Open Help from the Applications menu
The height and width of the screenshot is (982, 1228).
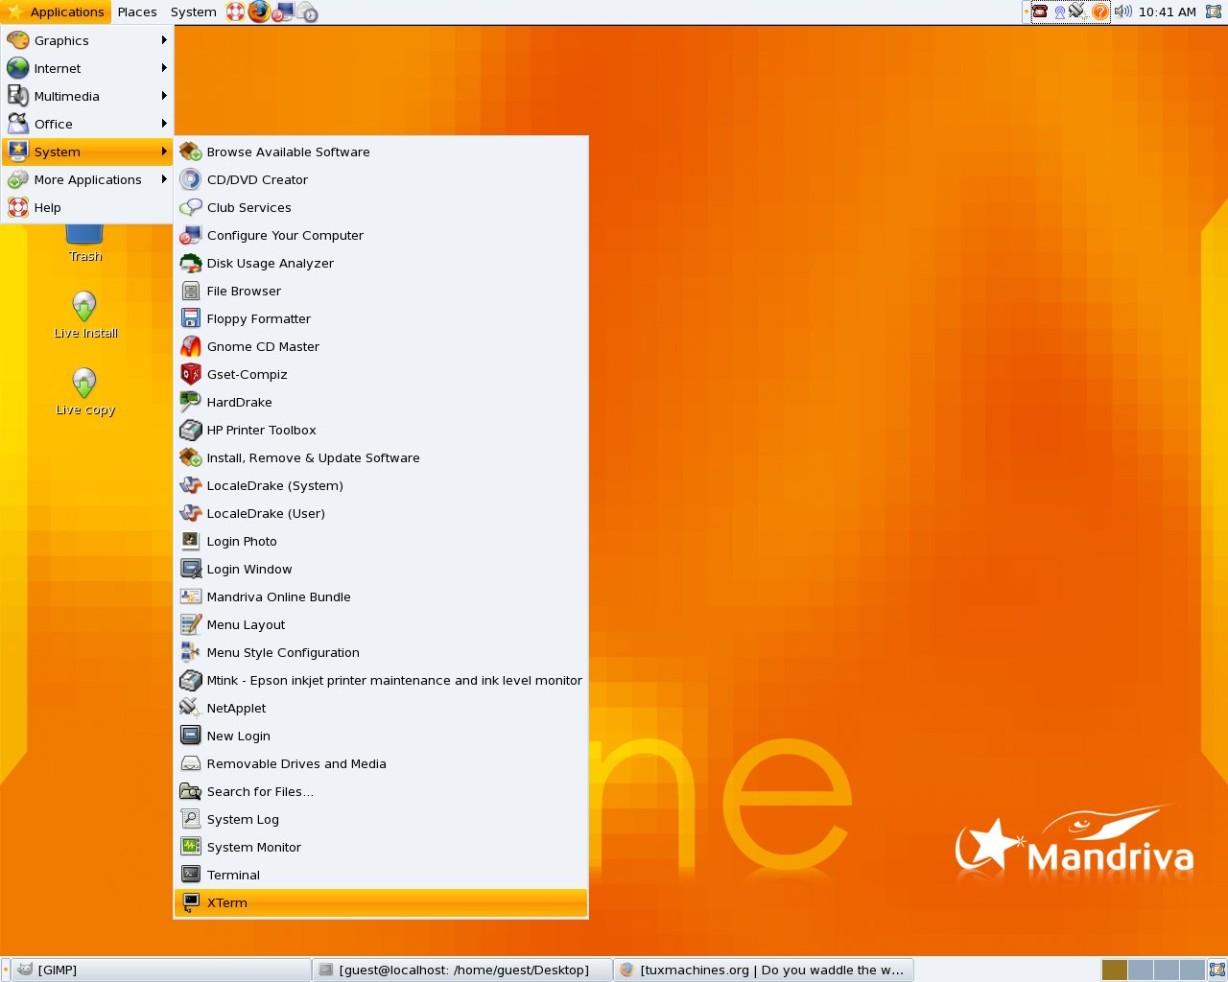[x=87, y=207]
